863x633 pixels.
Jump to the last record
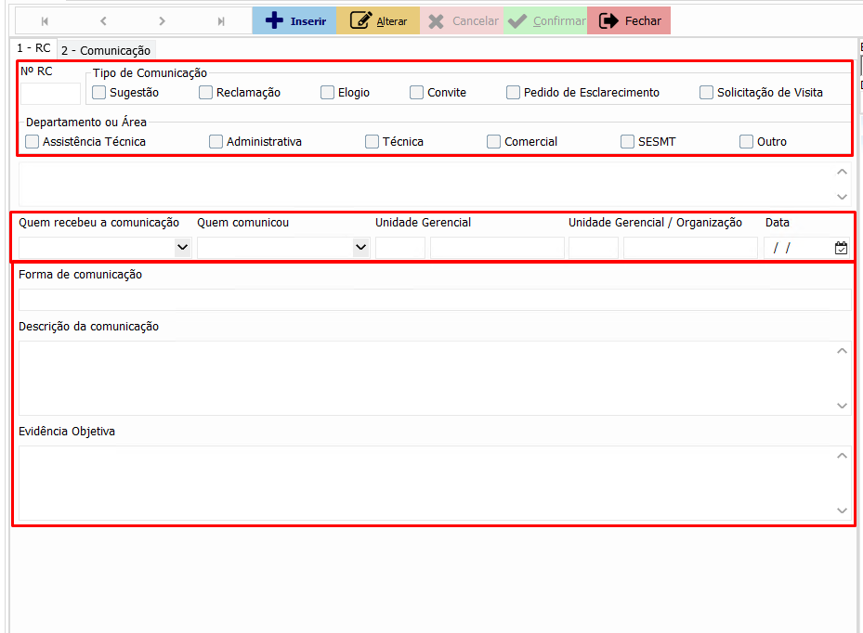click(x=221, y=20)
